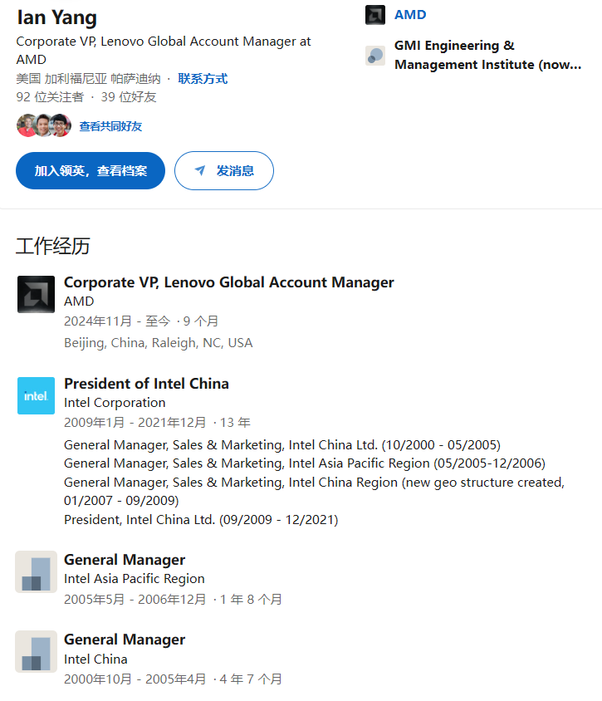The height and width of the screenshot is (701, 602).
Task: Click company placeholder logo for Intel Asia Pacific
Action: tap(36, 571)
